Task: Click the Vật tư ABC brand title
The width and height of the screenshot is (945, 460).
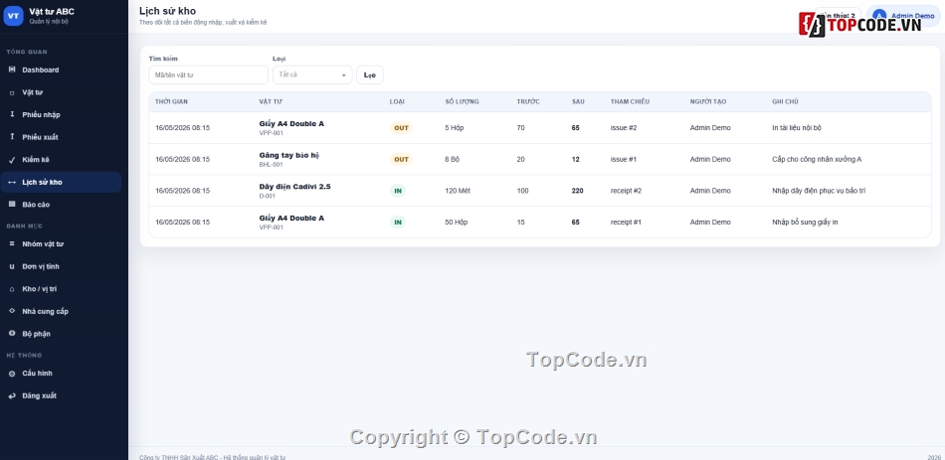Action: pyautogui.click(x=52, y=12)
